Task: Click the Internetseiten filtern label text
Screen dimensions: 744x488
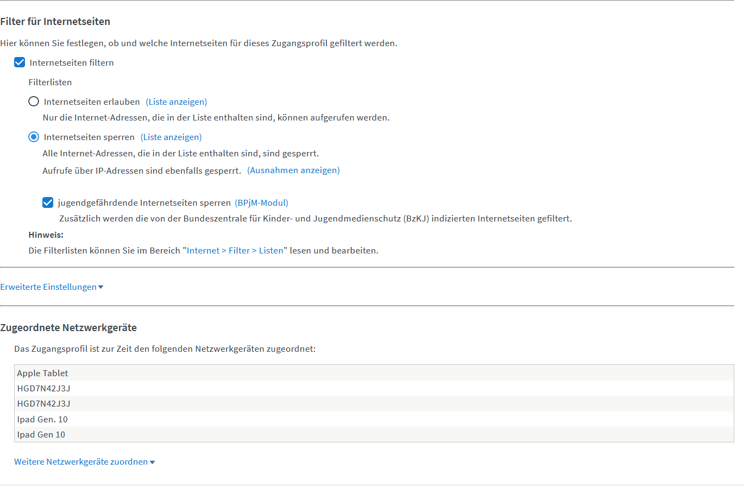Action: 72,63
